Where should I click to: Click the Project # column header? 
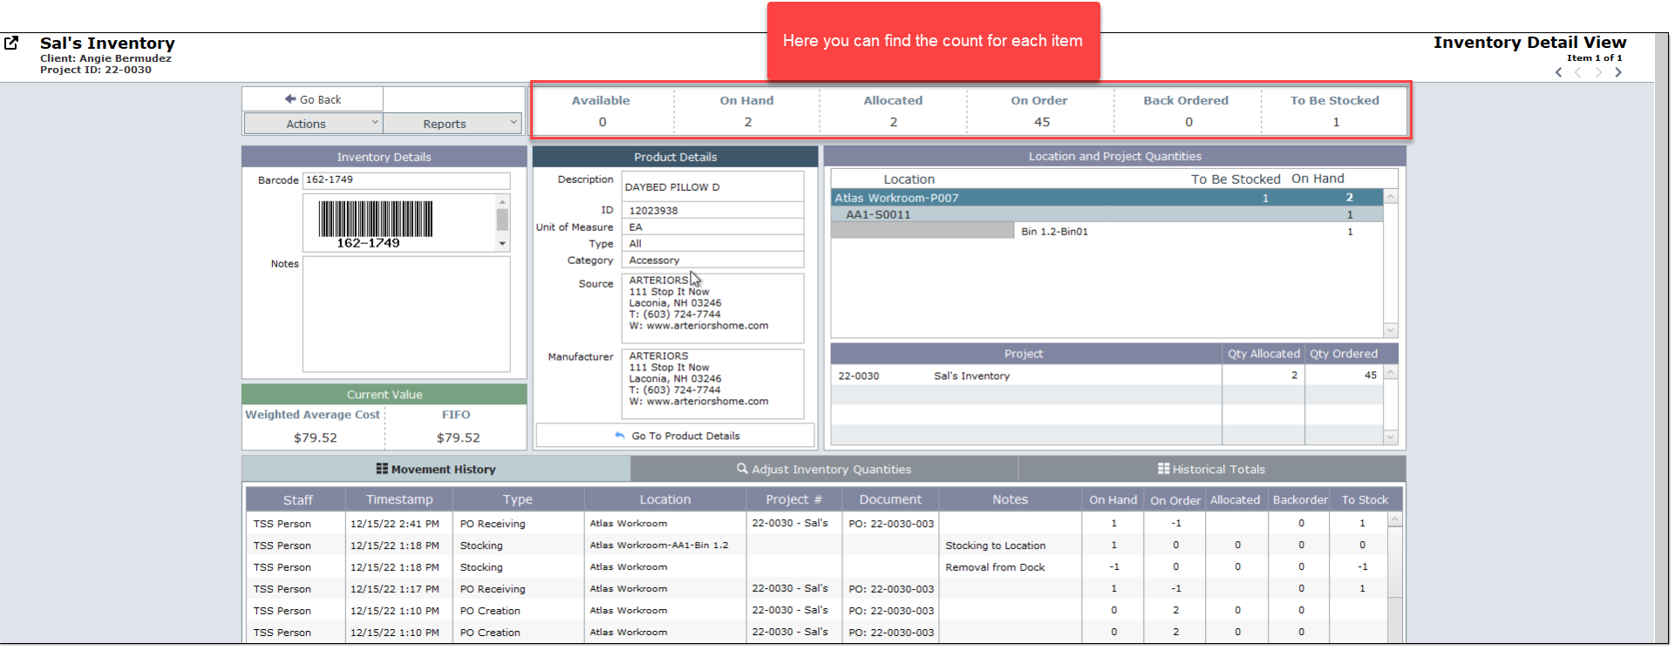[x=793, y=499]
